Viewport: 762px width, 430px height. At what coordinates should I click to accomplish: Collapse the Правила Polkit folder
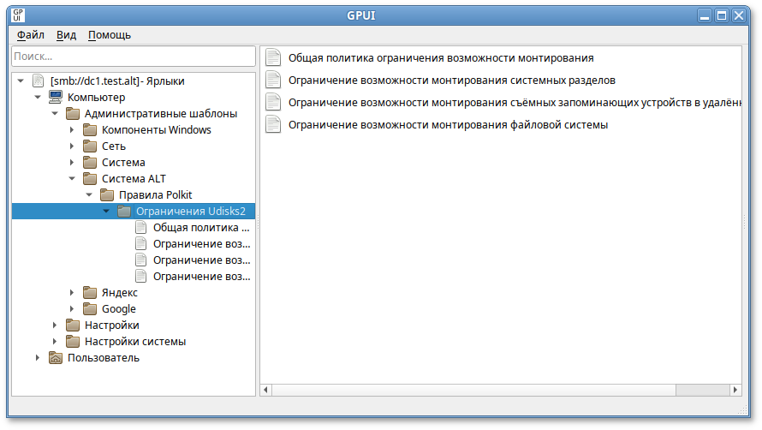click(89, 195)
